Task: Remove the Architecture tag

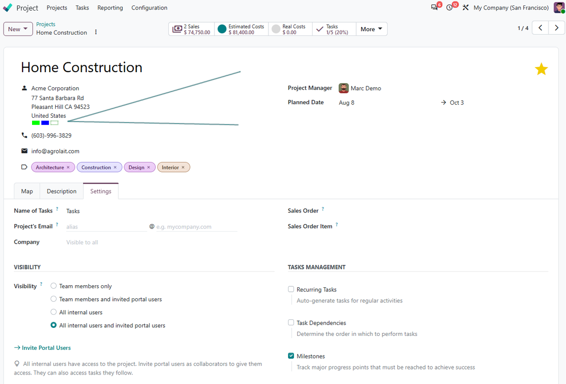Action: (68, 167)
